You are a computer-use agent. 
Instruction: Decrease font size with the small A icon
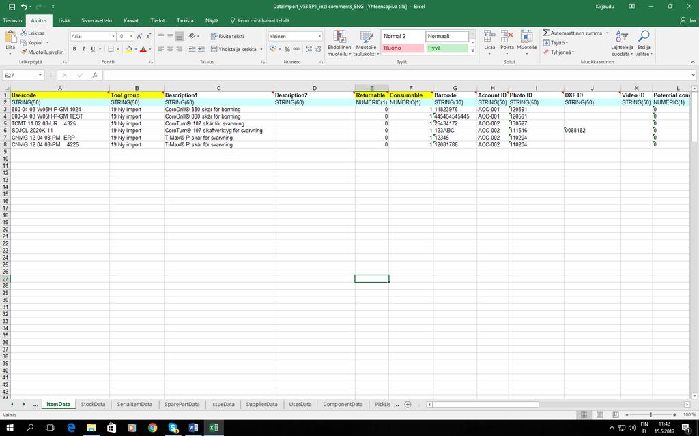point(149,37)
